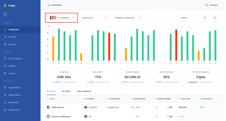
Task: Click Google Docs in Wade Warren's row
Action: coord(113,107)
